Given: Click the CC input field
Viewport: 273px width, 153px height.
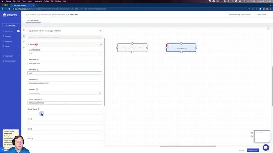Looking at the screenshot, I should [x=64, y=133].
